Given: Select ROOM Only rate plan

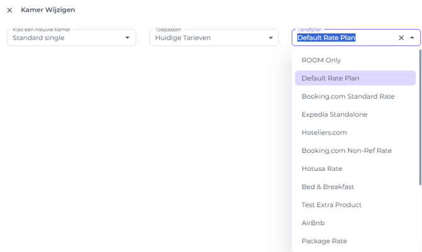Looking at the screenshot, I should tap(321, 60).
